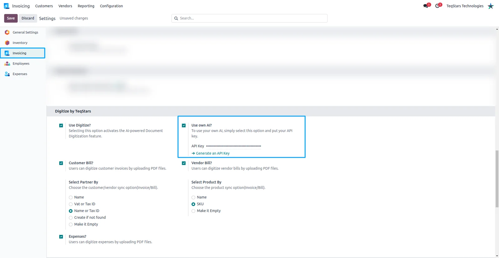Image resolution: width=499 pixels, height=258 pixels.
Task: Select Create if not found radio
Action: pyautogui.click(x=71, y=218)
